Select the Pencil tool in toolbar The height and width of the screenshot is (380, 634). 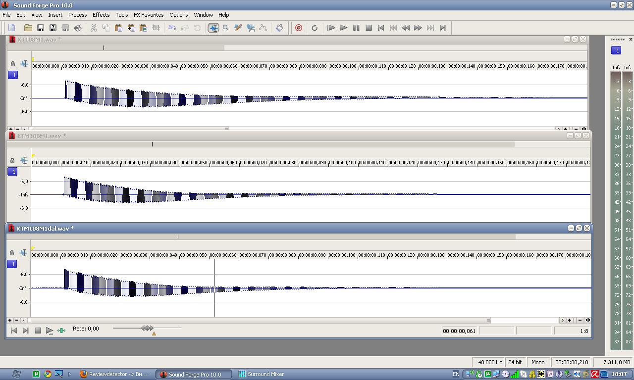pyautogui.click(x=238, y=28)
